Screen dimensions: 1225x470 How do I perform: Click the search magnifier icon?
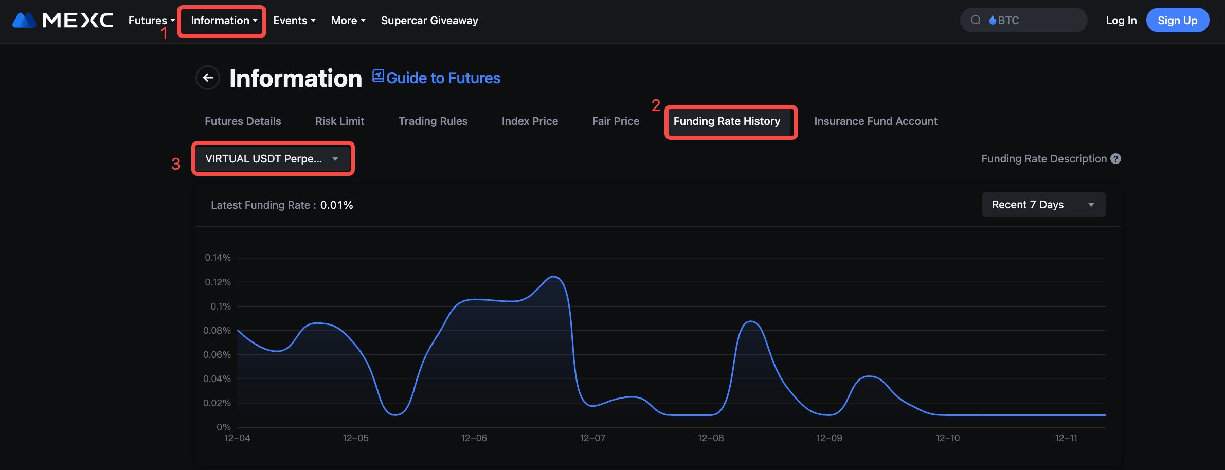975,21
